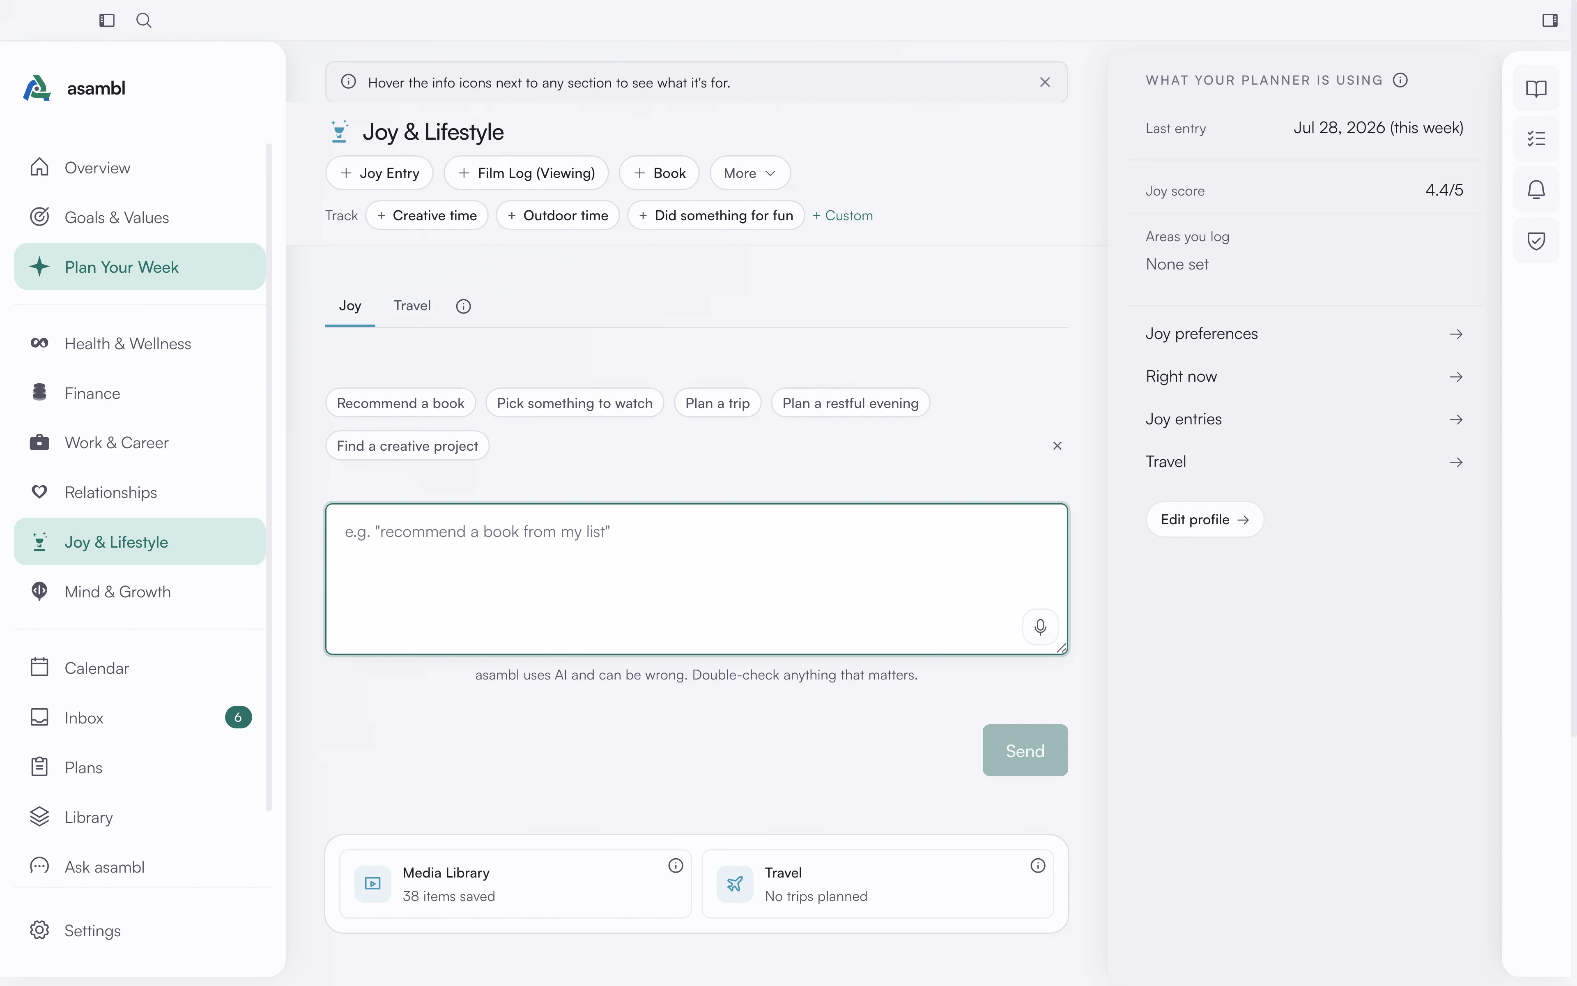1577x986 pixels.
Task: Choose Plan a restful evening suggestion
Action: (851, 403)
